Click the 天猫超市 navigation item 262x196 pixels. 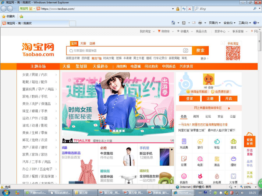click(100, 66)
